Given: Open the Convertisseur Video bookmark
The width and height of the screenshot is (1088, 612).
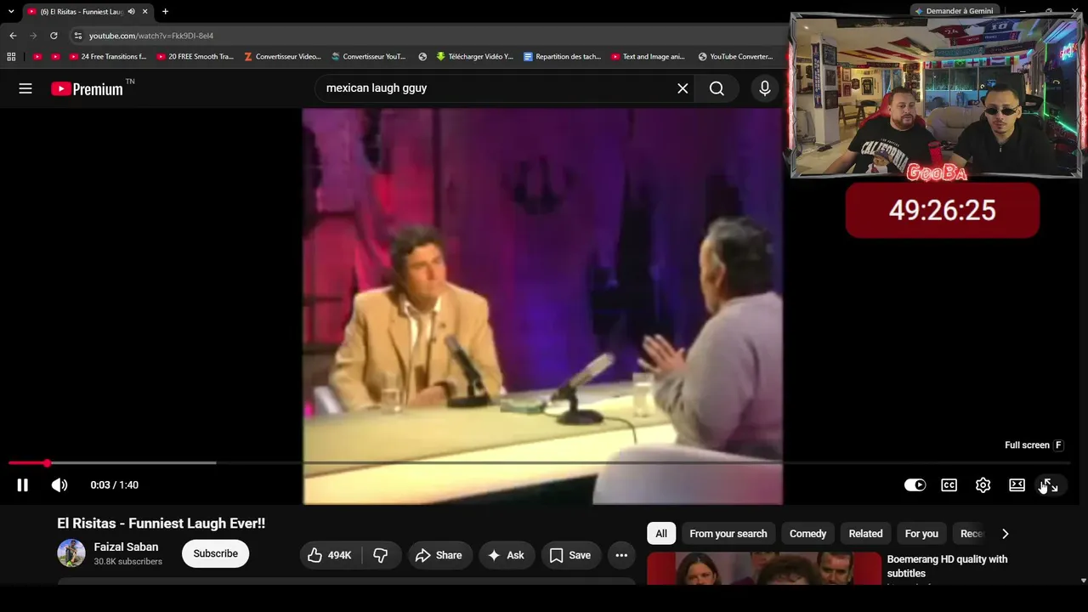Looking at the screenshot, I should click(282, 57).
